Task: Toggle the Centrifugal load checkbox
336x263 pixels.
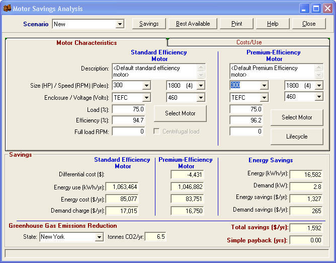Action: click(156, 131)
